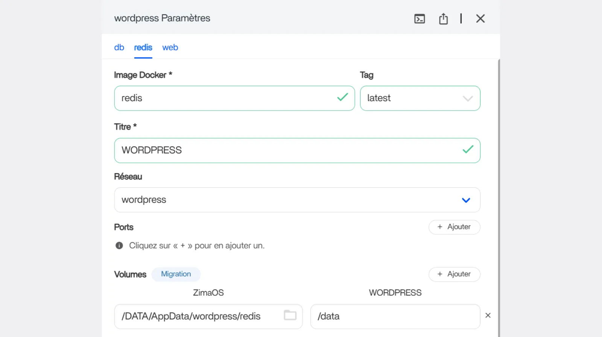
Task: Click the export share icon
Action: coord(443,19)
